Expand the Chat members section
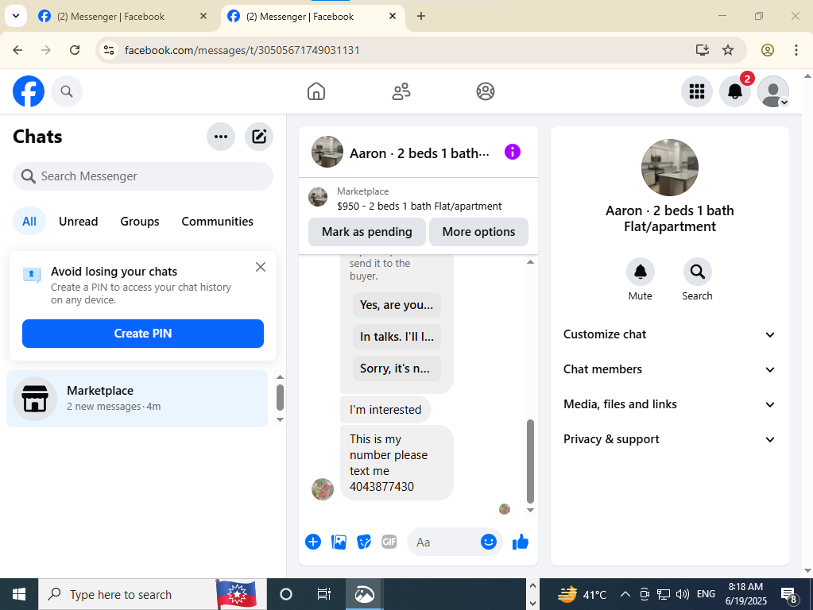Viewport: 813px width, 610px height. (x=670, y=369)
